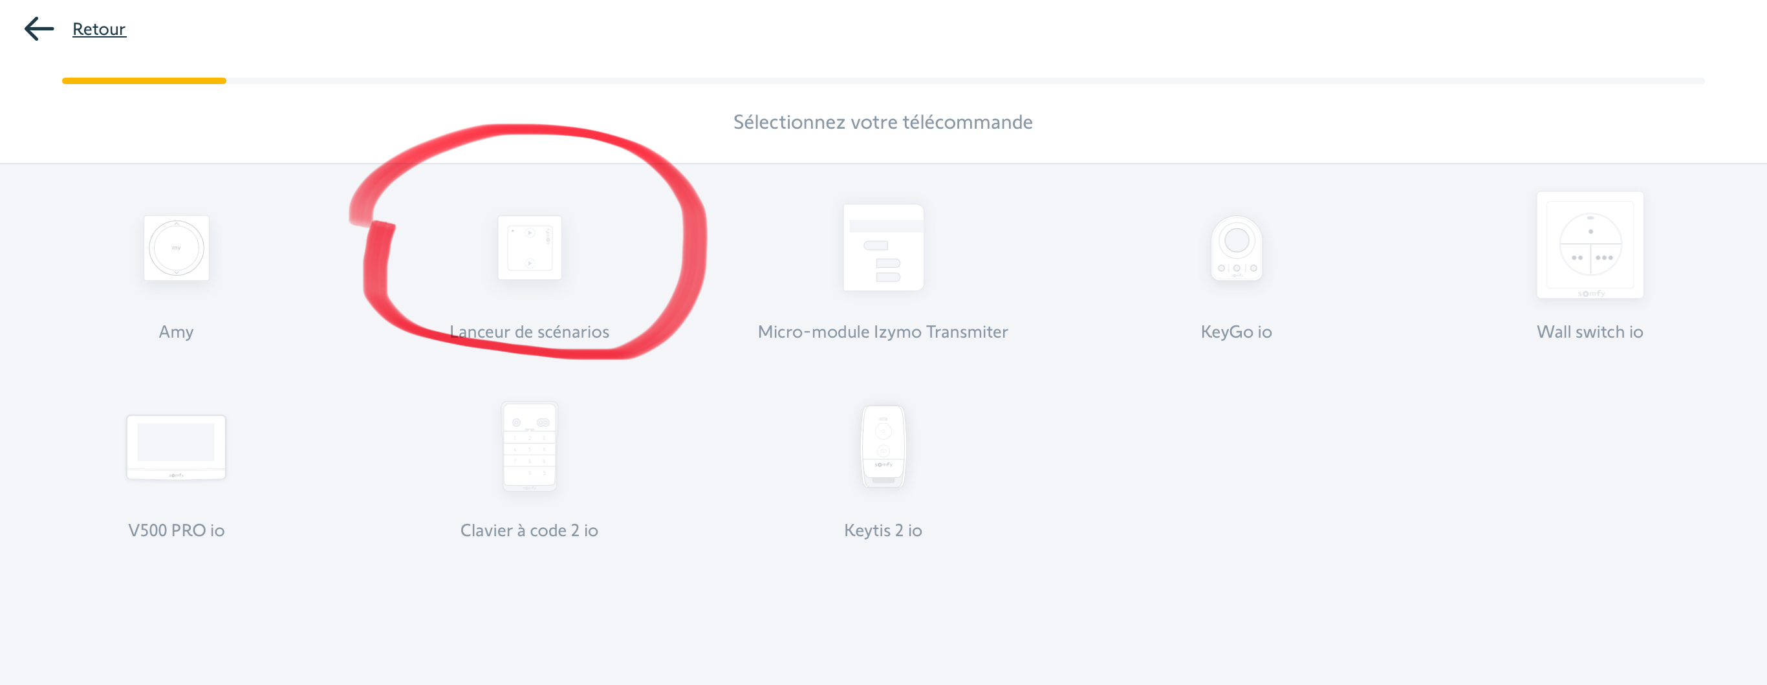Pick the Micro-module Izymo Transmiter icon
1767x685 pixels.
(883, 248)
